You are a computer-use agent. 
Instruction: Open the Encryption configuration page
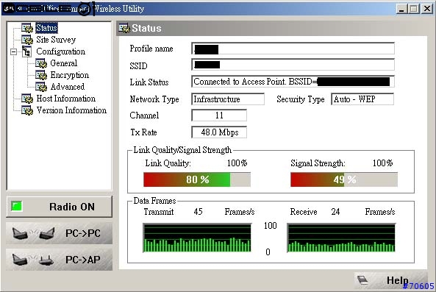tap(70, 75)
